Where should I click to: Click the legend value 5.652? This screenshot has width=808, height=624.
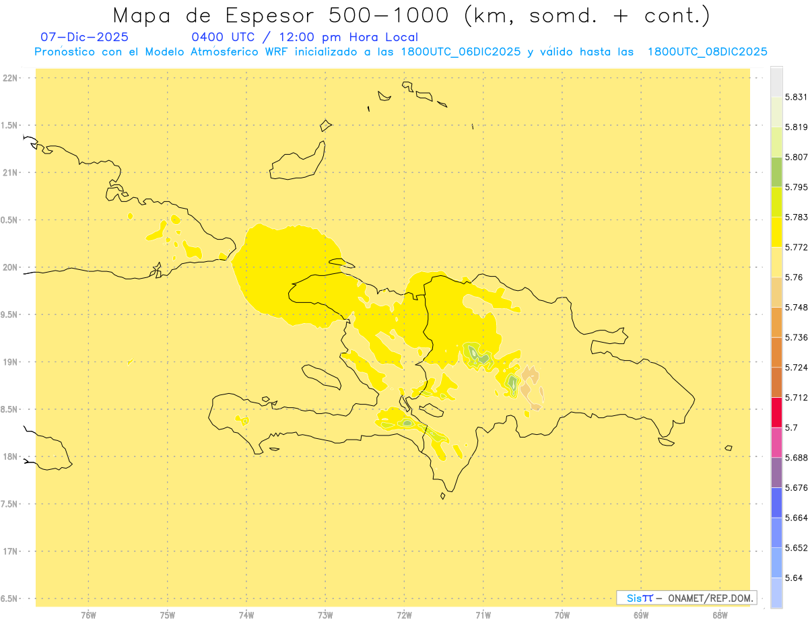tap(796, 548)
